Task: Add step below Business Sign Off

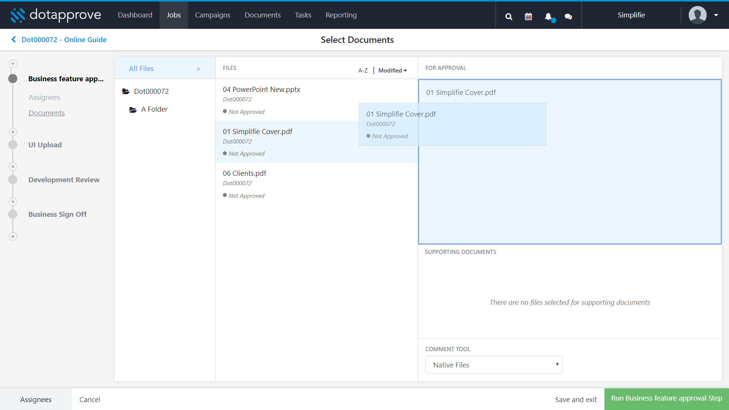Action: [13, 237]
